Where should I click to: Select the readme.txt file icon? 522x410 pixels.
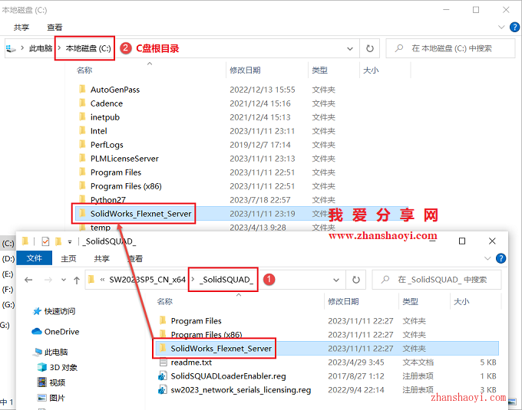[163, 362]
